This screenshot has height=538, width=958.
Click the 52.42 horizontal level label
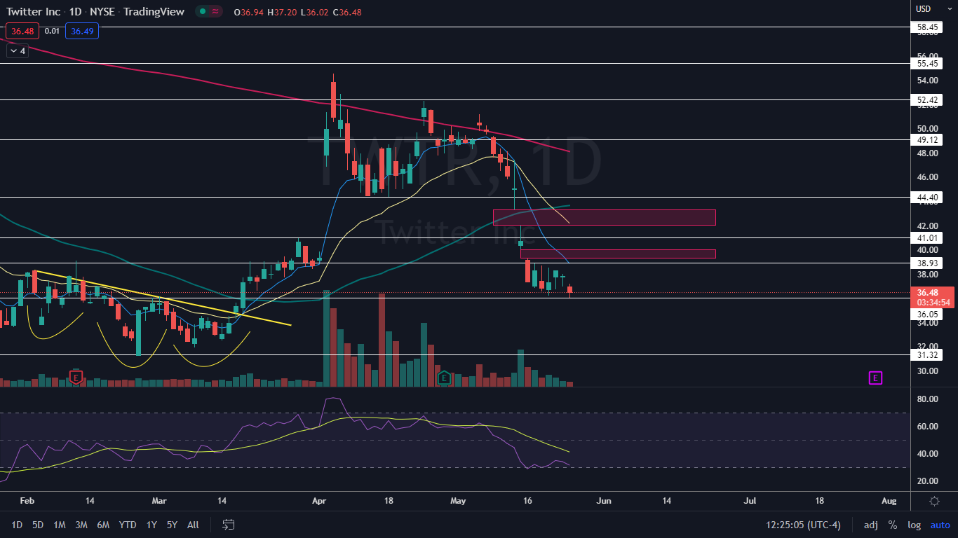(927, 99)
